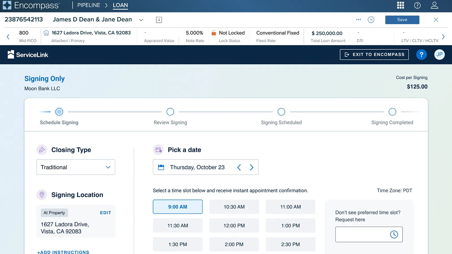Click the Save button
Image resolution: width=452 pixels, height=254 pixels.
(402, 20)
